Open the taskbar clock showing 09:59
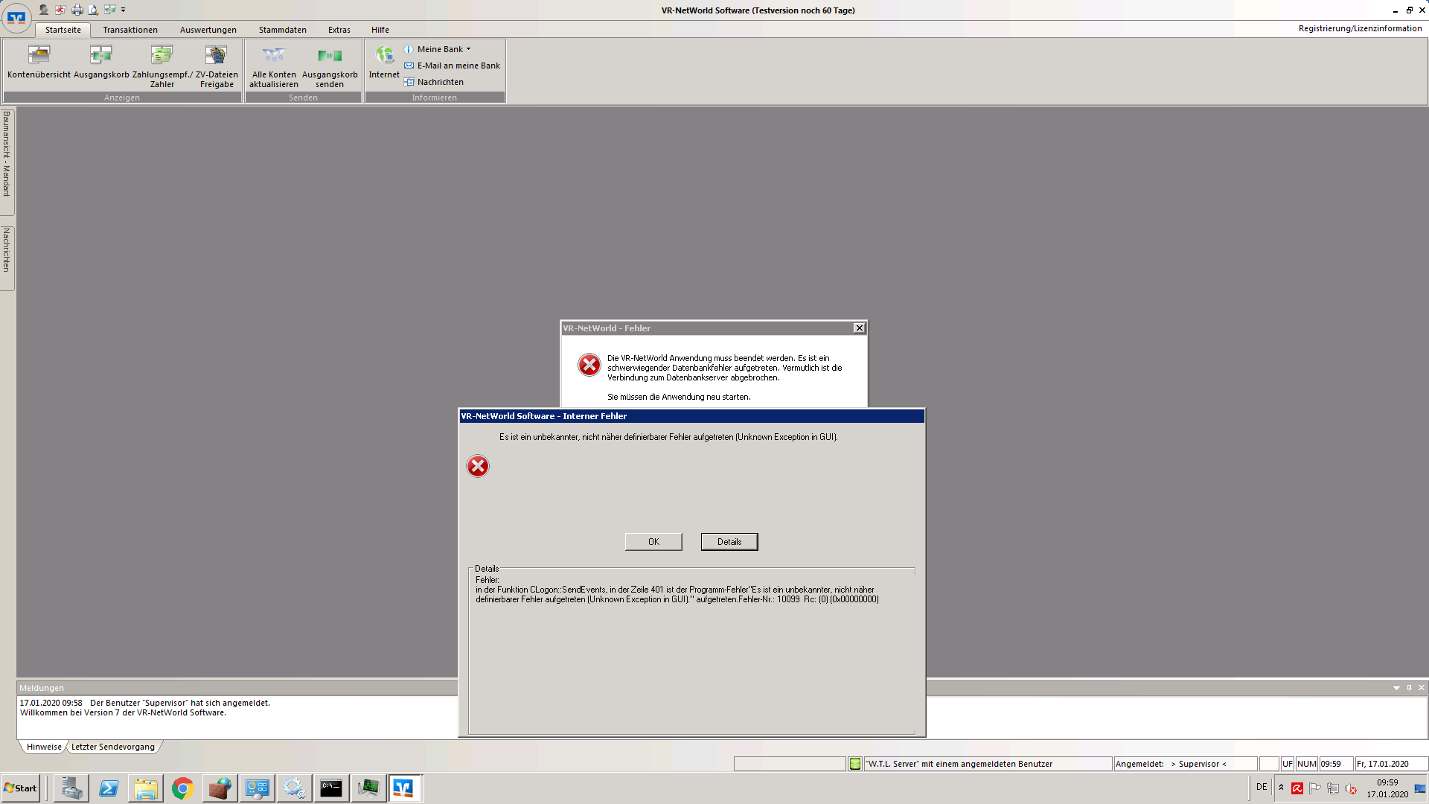 pos(1387,788)
